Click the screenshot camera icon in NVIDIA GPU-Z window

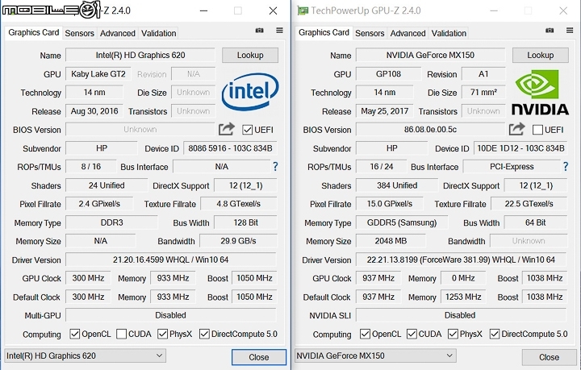click(x=550, y=31)
